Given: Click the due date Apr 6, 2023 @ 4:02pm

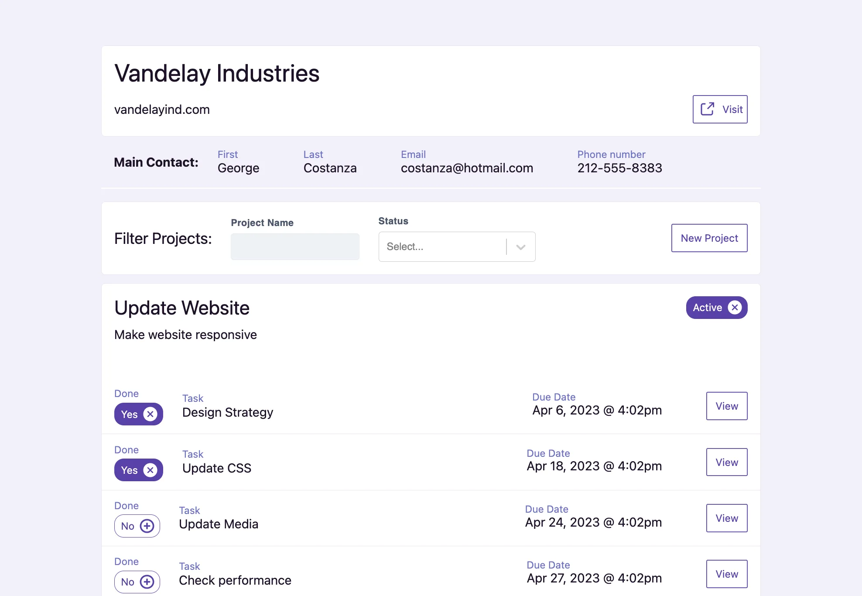Looking at the screenshot, I should 597,410.
